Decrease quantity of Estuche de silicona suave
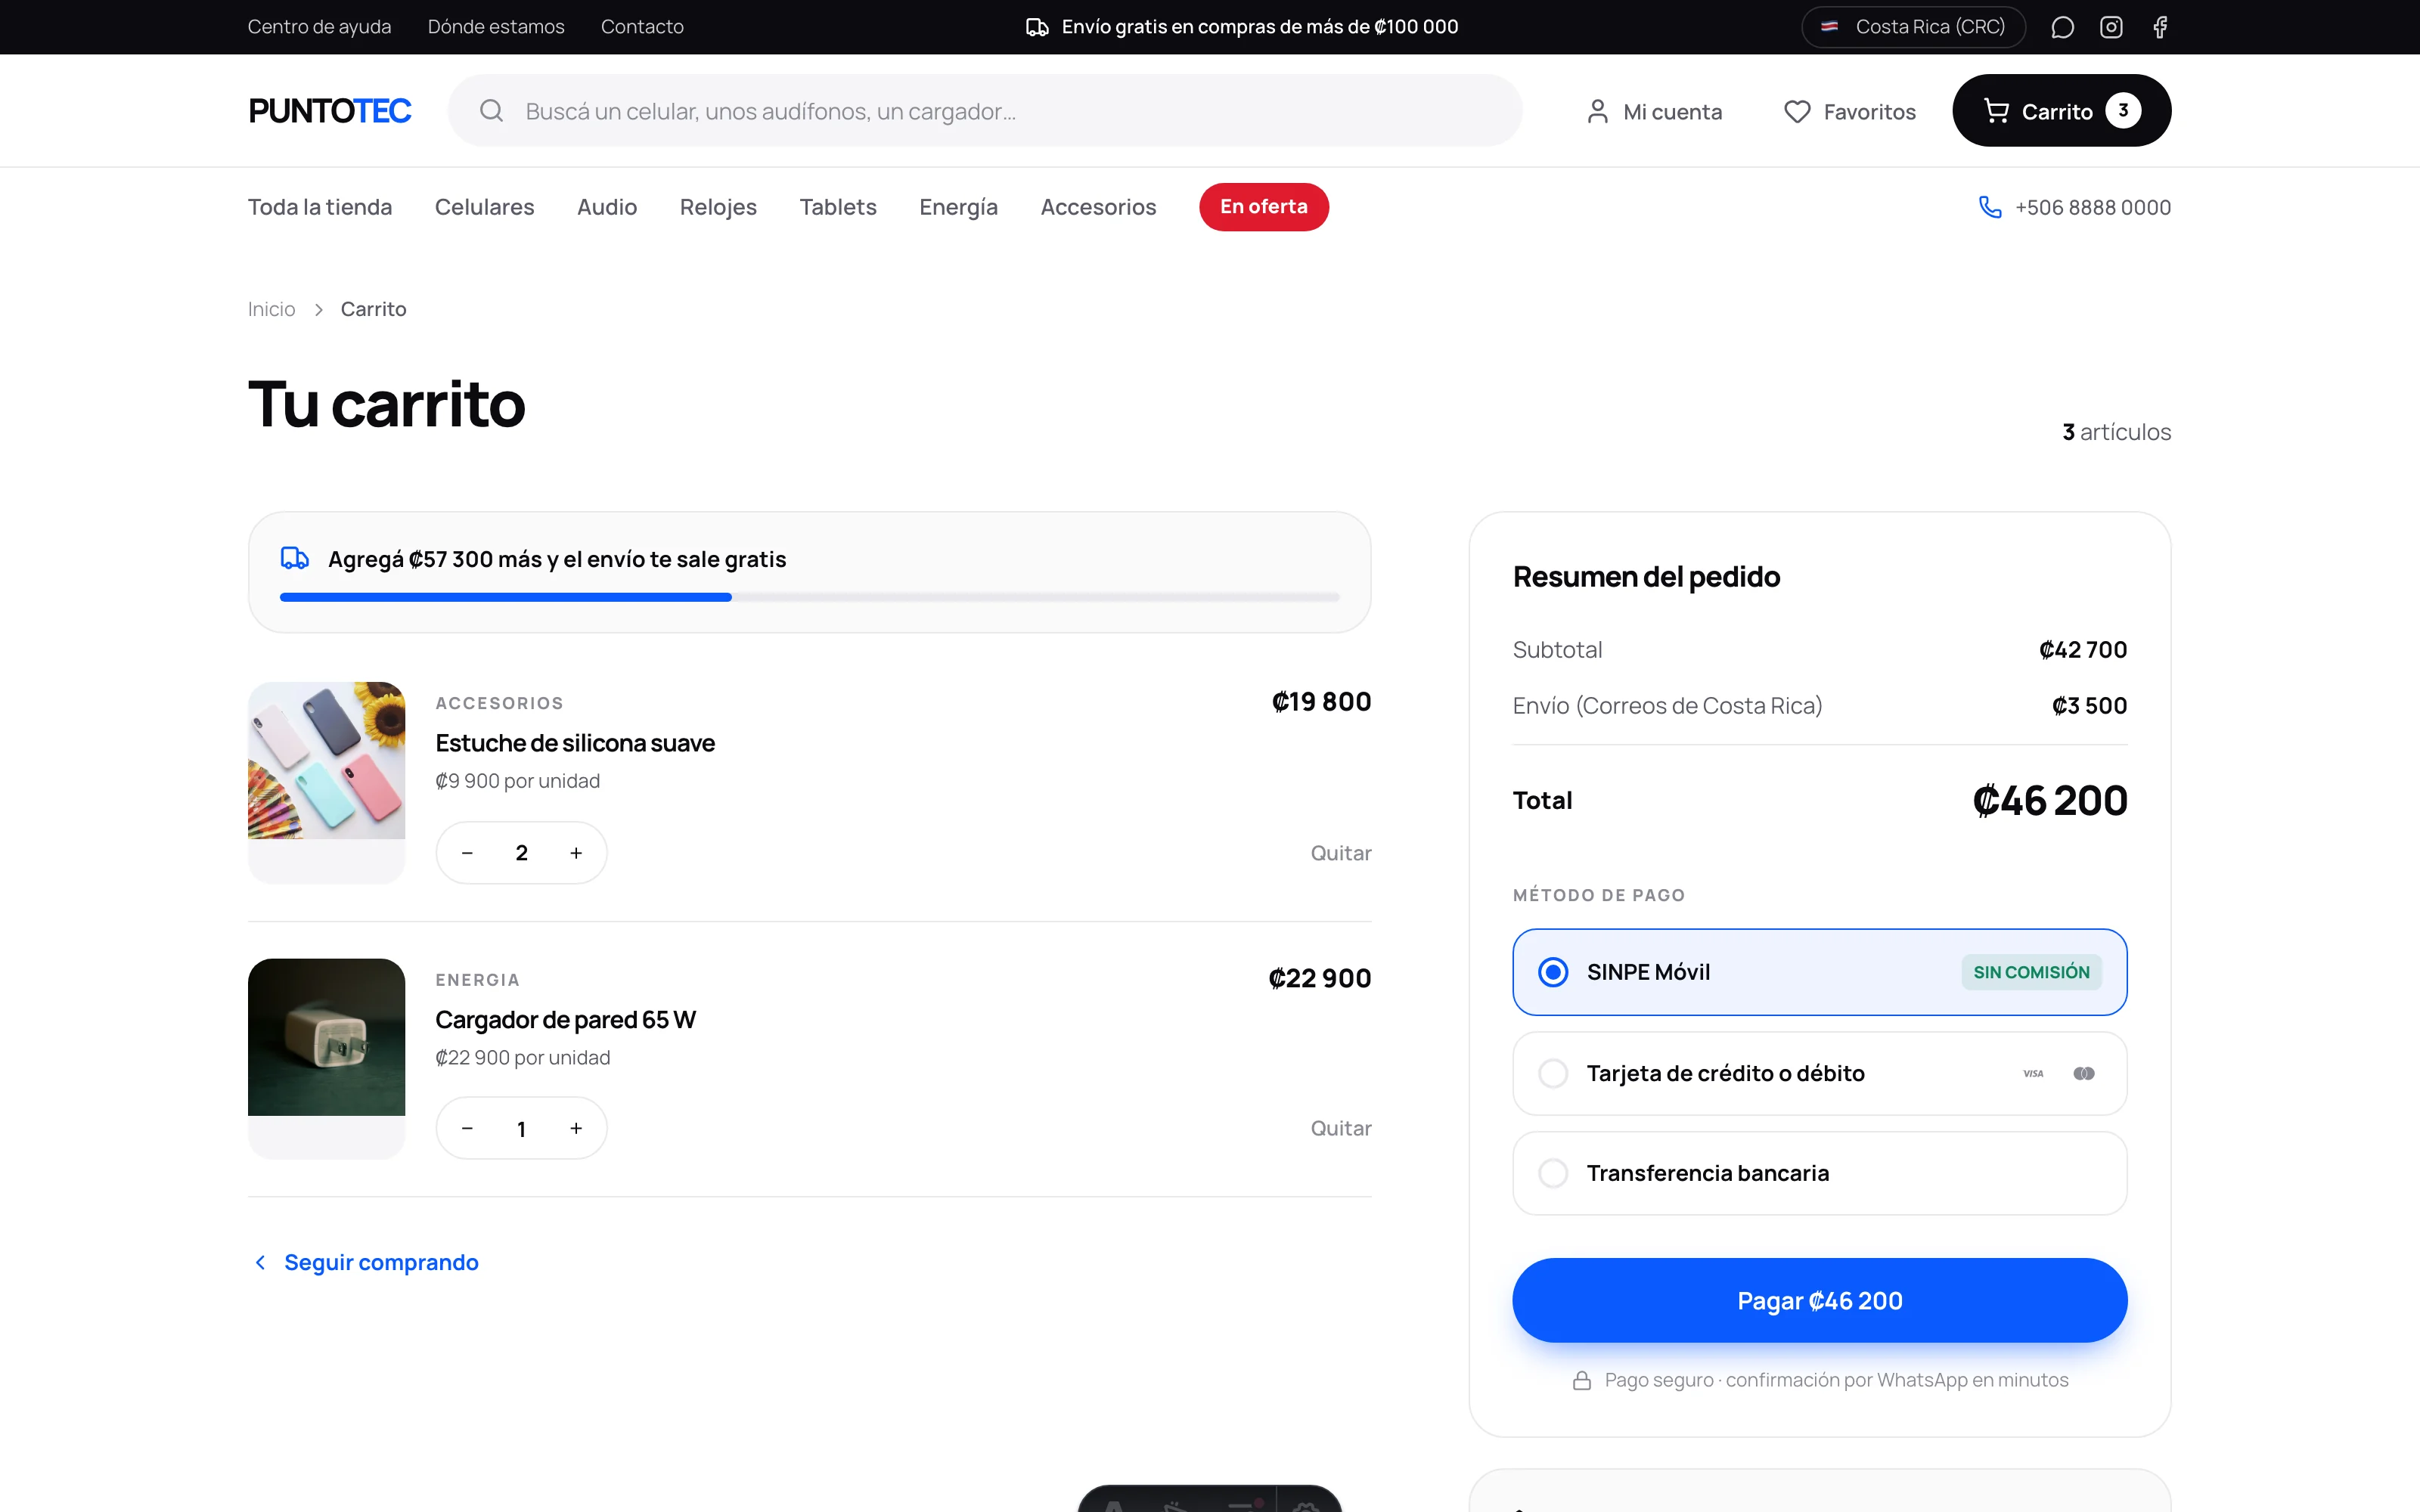This screenshot has height=1512, width=2420. [x=467, y=853]
